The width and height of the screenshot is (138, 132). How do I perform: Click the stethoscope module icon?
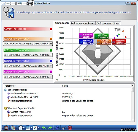click(9, 12)
